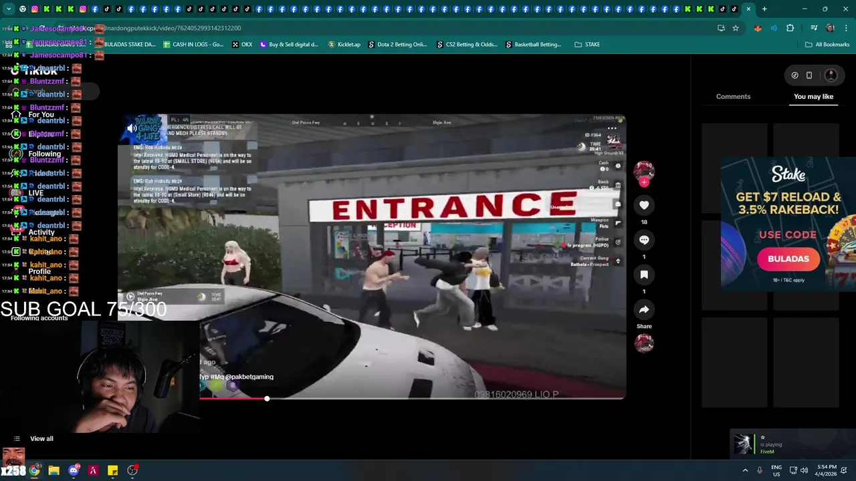Open For You in TikTok sidebar

(41, 115)
